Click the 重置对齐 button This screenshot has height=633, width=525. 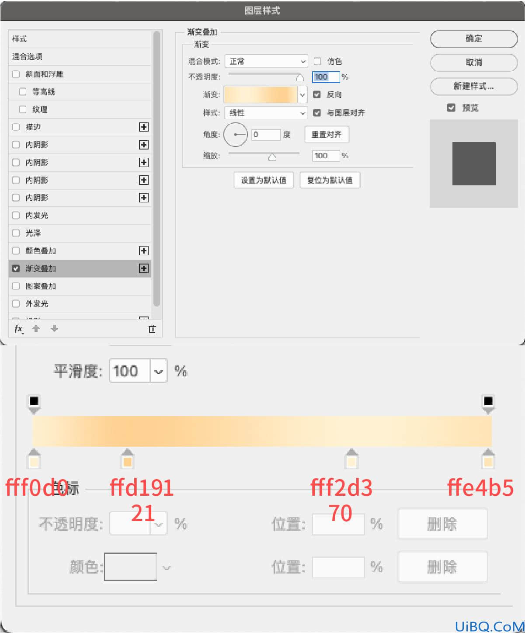pyautogui.click(x=327, y=135)
